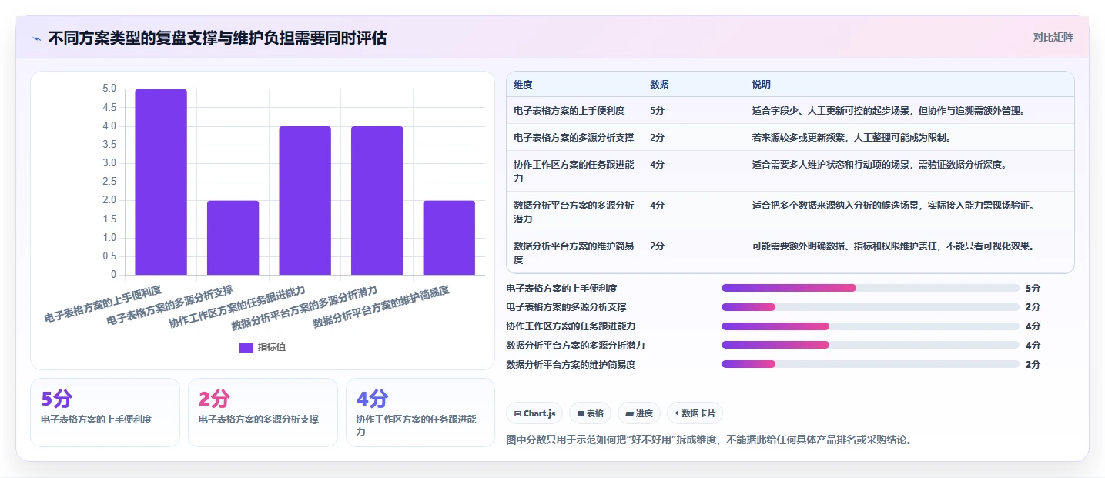Select the chart bar for 协作工作区方案的任务跟进能力
This screenshot has height=478, width=1105.
tap(305, 201)
